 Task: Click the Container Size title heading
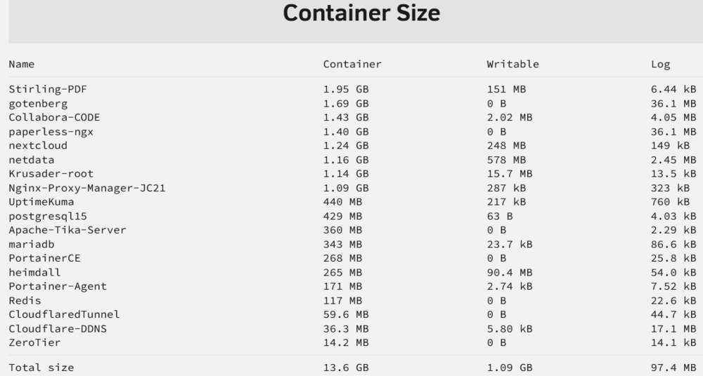click(361, 13)
